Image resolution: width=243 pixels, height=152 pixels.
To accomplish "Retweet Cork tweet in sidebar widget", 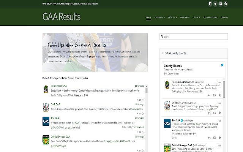I will (215, 113).
